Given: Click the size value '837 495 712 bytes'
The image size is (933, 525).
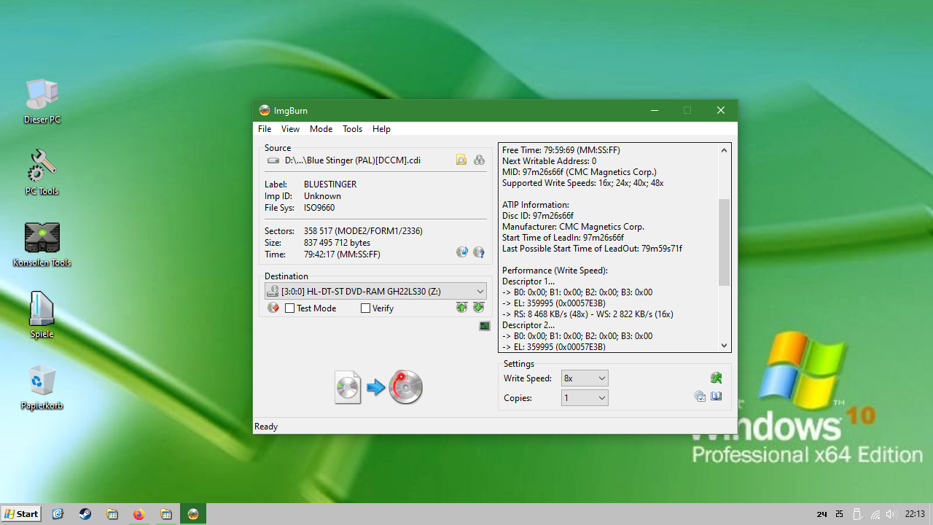Looking at the screenshot, I should [x=337, y=243].
